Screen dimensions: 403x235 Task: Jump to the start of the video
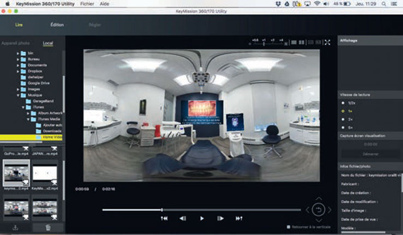(x=164, y=218)
